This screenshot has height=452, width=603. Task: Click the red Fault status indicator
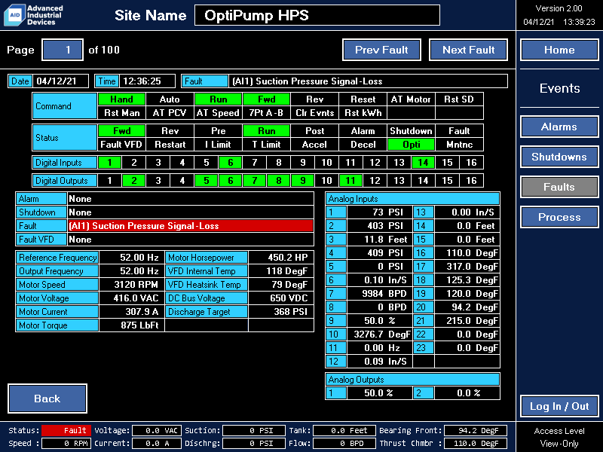click(x=66, y=430)
